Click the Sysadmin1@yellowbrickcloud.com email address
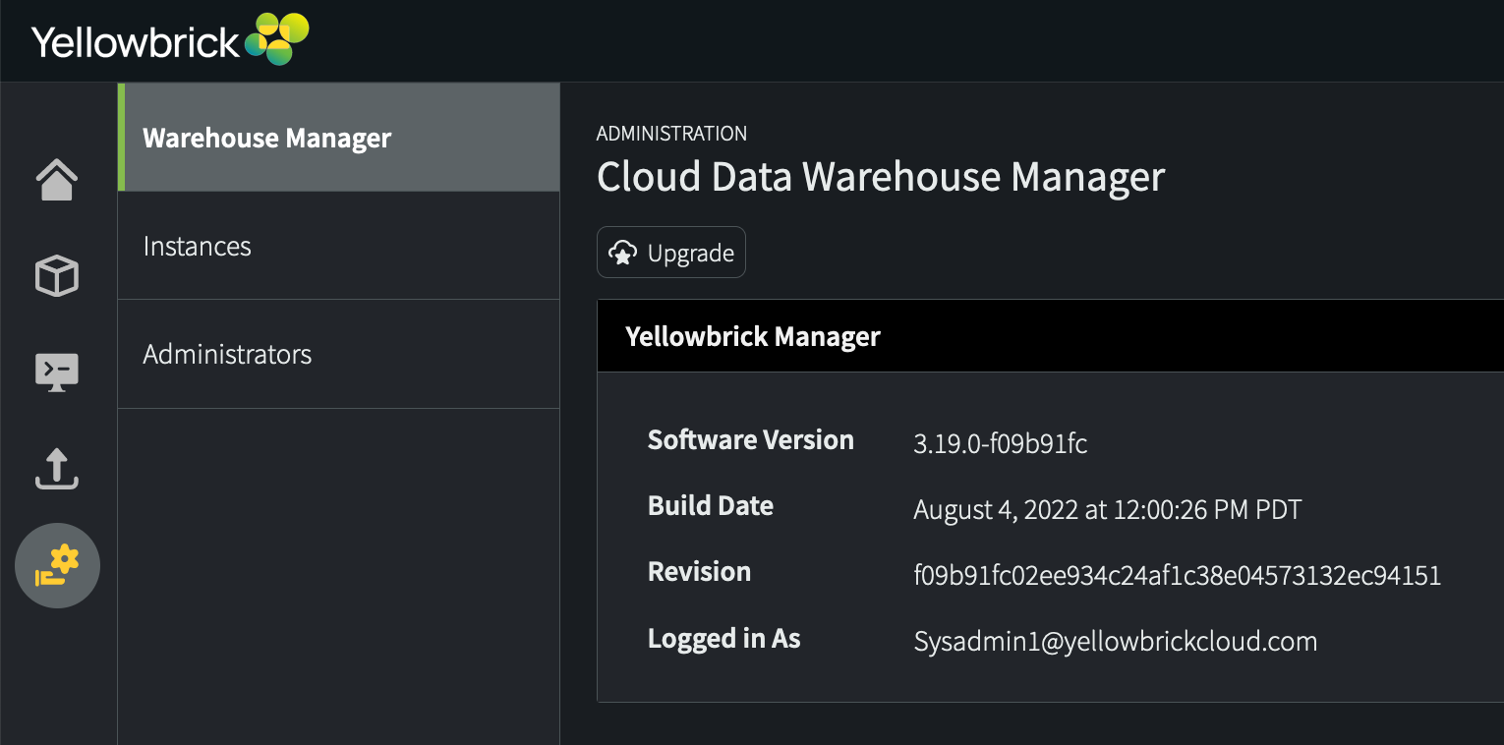 click(1116, 642)
